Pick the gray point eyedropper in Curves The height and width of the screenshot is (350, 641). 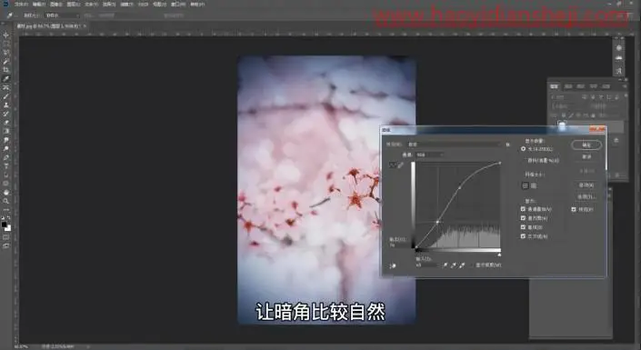(x=454, y=265)
